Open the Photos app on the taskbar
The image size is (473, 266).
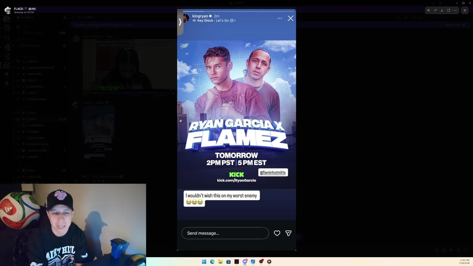click(253, 262)
